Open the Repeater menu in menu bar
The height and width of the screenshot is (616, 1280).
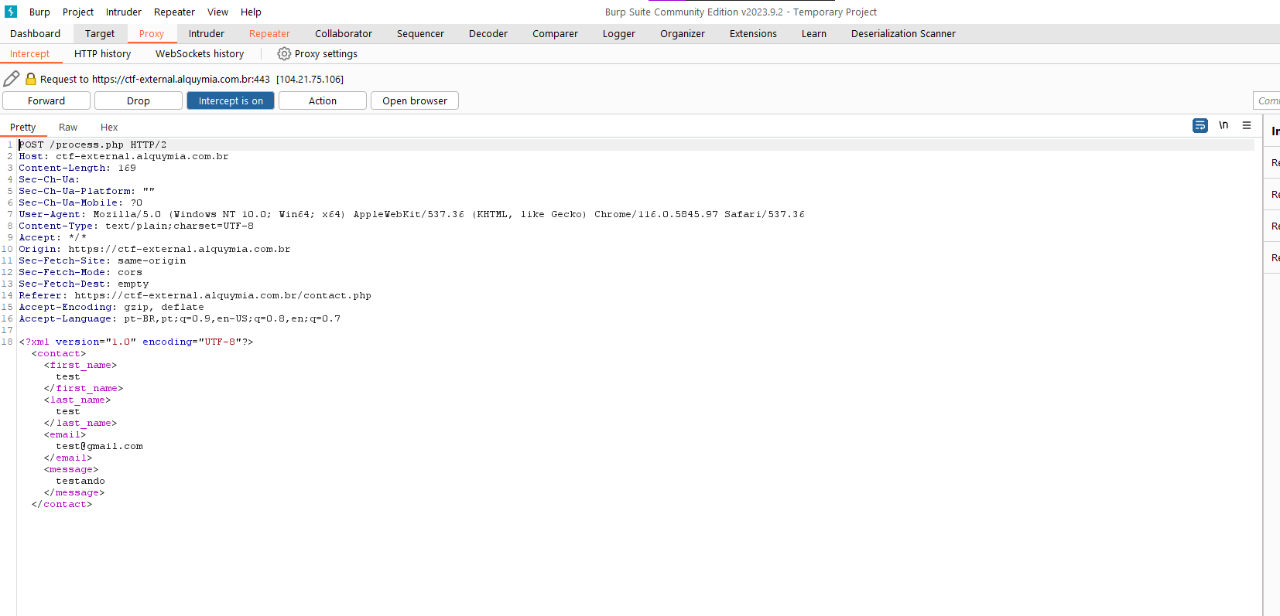174,12
